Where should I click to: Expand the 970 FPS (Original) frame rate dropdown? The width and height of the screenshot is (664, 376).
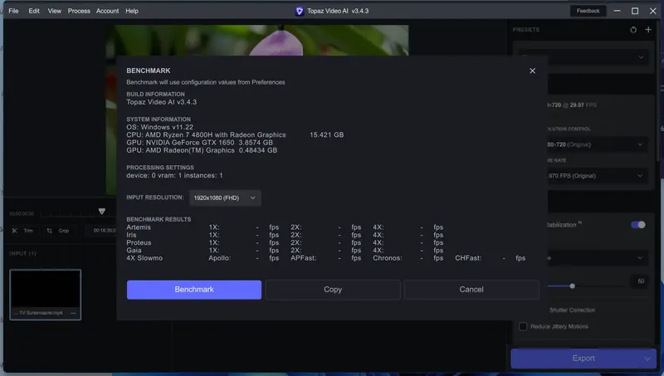pos(595,176)
